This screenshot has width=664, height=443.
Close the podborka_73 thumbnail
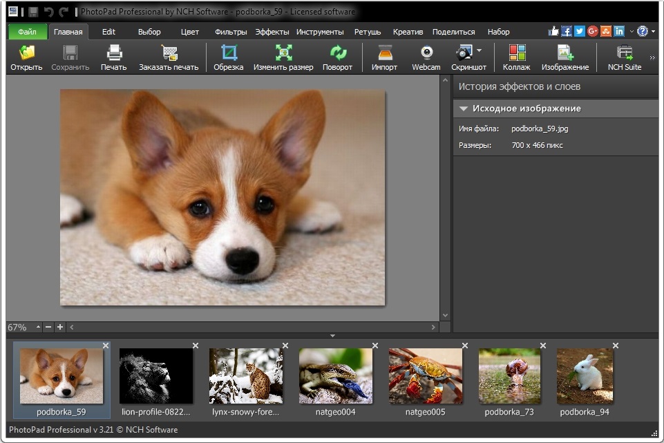pos(543,346)
